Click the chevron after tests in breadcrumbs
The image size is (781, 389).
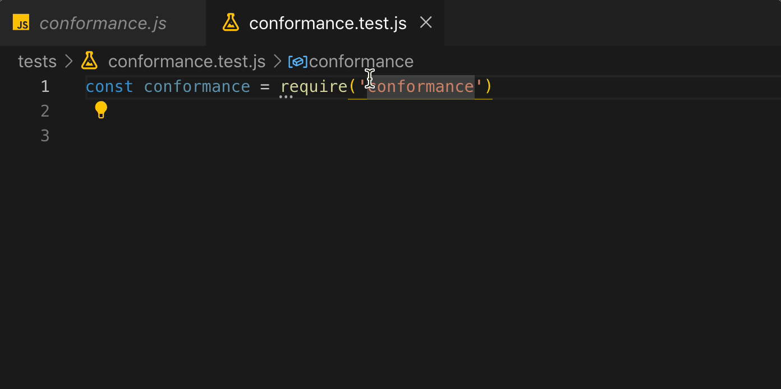click(x=68, y=61)
